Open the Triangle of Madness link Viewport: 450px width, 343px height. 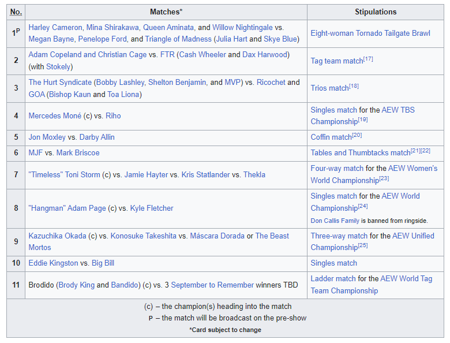click(x=178, y=39)
